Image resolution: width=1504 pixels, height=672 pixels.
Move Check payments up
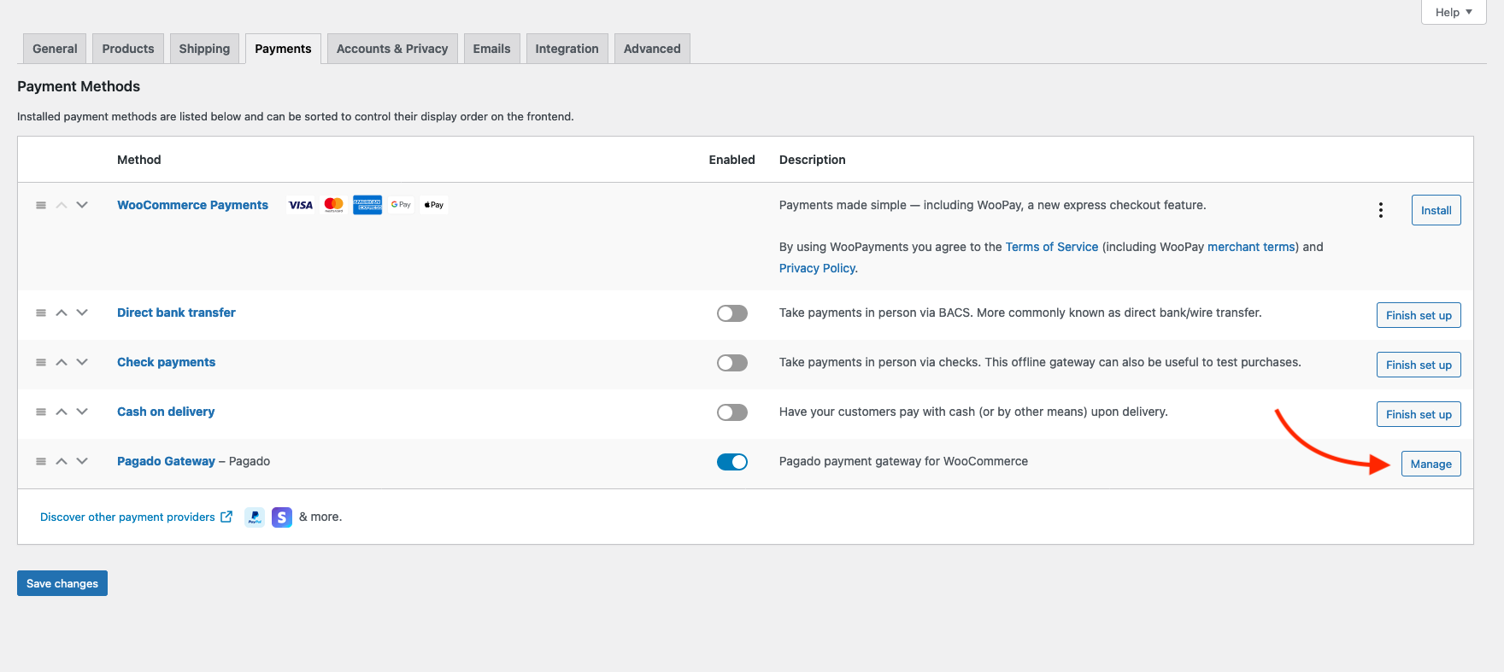(x=62, y=362)
